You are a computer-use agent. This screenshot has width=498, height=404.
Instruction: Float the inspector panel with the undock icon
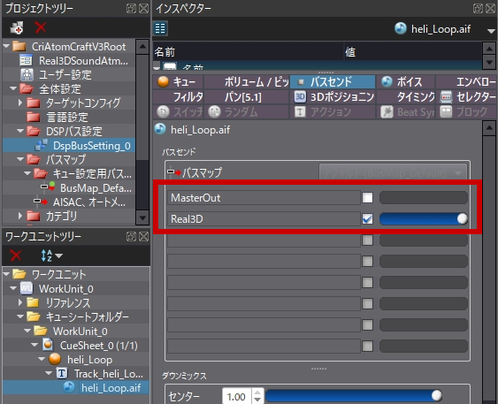pos(478,8)
